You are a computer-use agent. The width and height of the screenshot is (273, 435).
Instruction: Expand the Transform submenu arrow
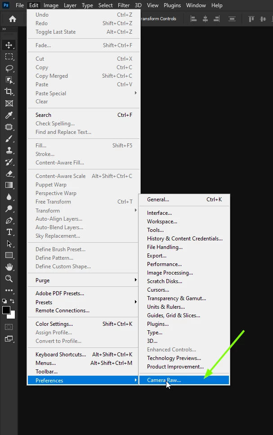coord(135,210)
